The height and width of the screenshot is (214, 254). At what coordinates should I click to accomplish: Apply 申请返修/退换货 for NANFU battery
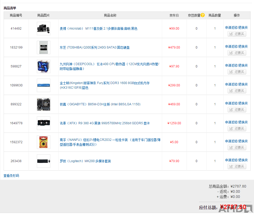point(237,141)
